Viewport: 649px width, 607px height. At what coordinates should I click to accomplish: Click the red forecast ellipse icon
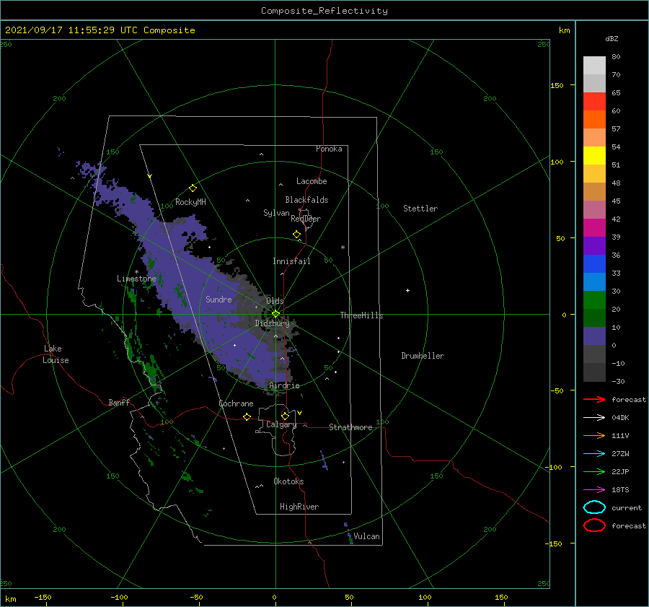coord(594,525)
